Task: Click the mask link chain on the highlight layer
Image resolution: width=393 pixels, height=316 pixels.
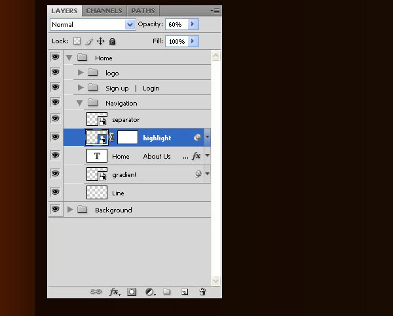Action: 112,137
